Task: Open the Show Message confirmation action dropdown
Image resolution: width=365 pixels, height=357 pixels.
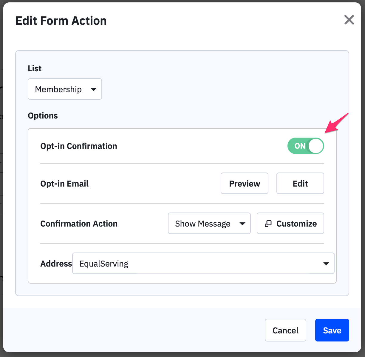Action: [x=209, y=223]
